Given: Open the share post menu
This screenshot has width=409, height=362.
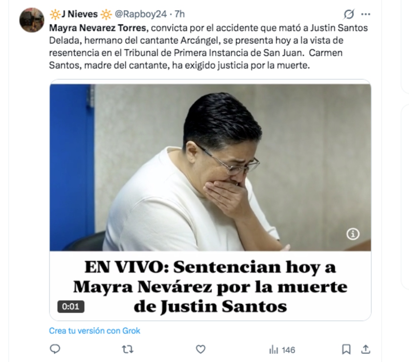Looking at the screenshot, I should point(365,349).
